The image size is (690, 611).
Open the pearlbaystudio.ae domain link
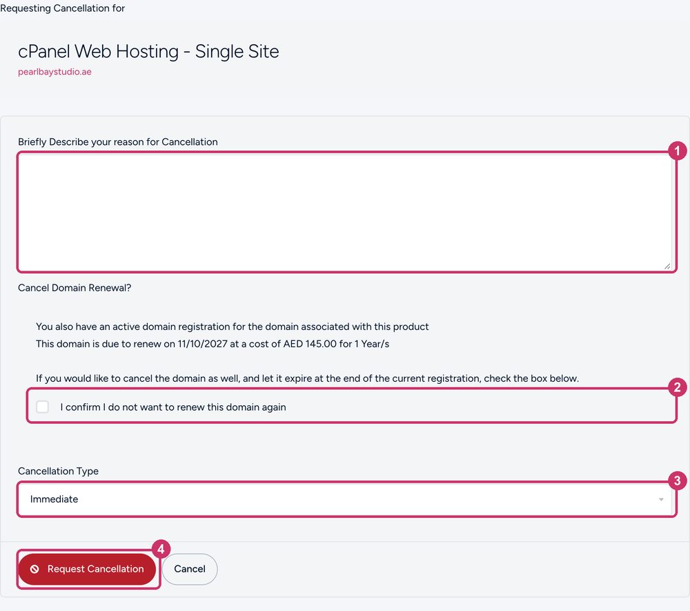coord(55,72)
